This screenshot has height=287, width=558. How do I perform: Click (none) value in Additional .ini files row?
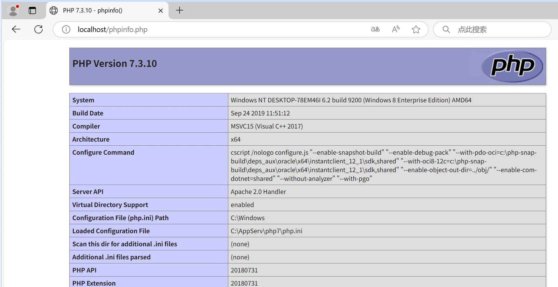[x=240, y=257]
